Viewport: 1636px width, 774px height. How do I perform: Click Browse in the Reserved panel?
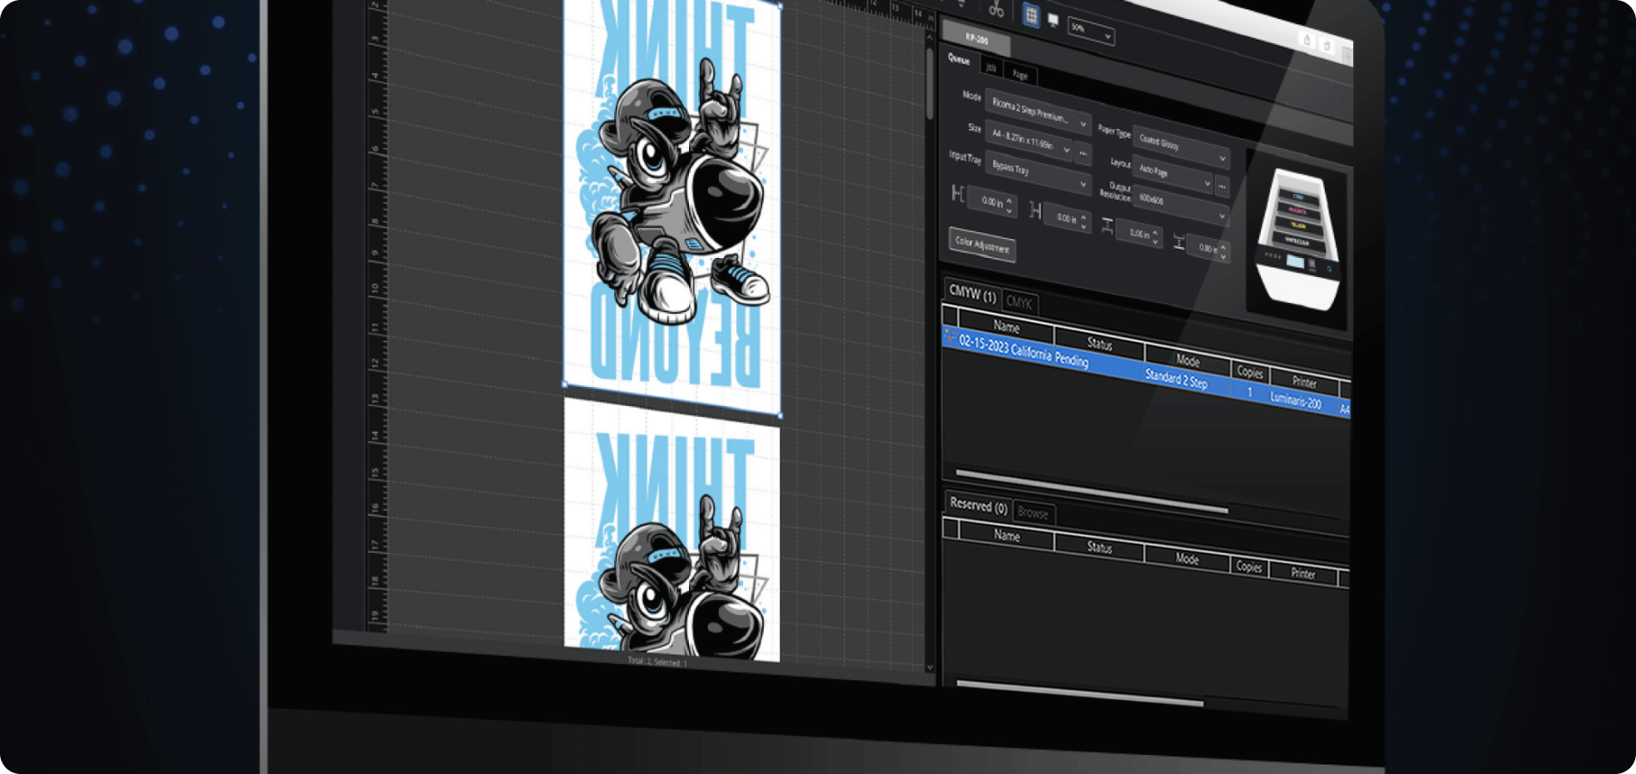pos(1033,513)
